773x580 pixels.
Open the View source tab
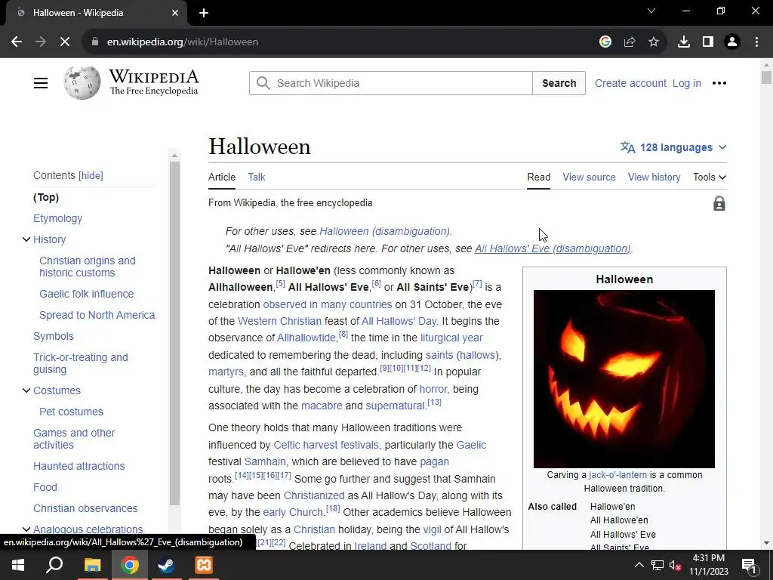589,177
